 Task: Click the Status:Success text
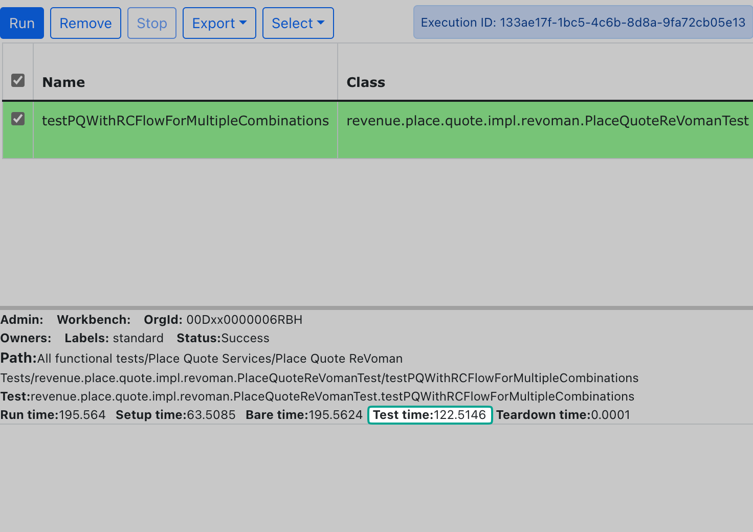[223, 338]
